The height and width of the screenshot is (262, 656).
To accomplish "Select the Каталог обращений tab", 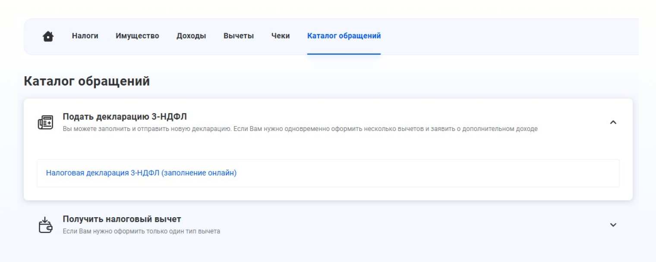I will [x=344, y=36].
